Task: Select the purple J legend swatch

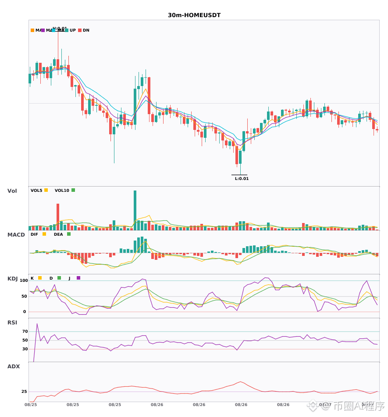Action: 78,278
